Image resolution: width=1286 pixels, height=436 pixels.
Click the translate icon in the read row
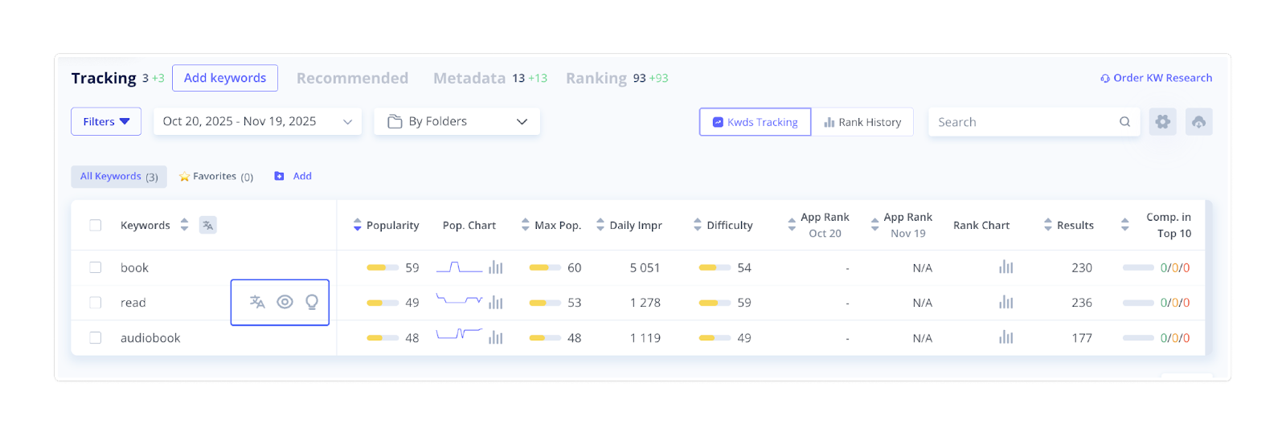(257, 302)
